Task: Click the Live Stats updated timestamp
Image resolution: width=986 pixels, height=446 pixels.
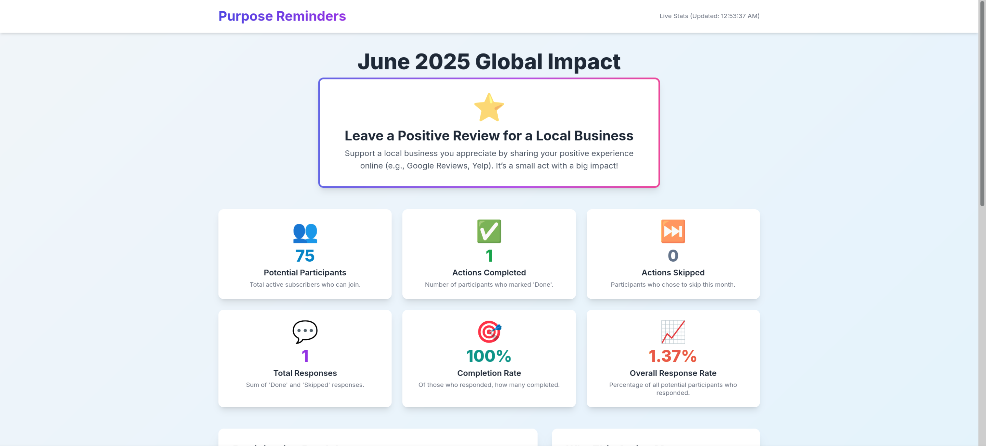Action: pyautogui.click(x=709, y=16)
